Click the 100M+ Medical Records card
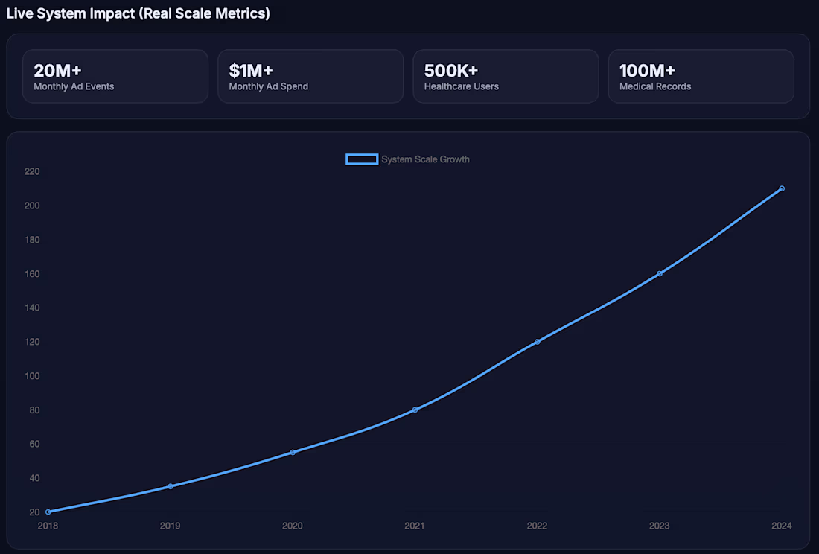The width and height of the screenshot is (819, 554). coord(701,76)
